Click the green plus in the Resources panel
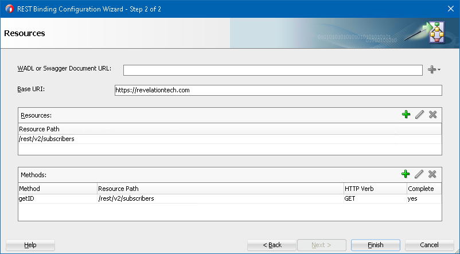Viewport: 460px width, 254px height. point(406,115)
